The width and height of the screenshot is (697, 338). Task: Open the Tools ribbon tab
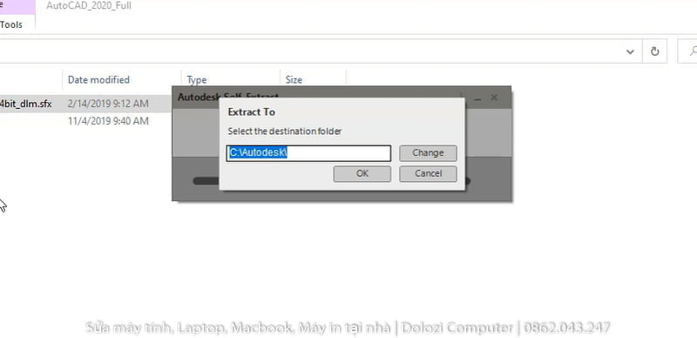[x=11, y=25]
